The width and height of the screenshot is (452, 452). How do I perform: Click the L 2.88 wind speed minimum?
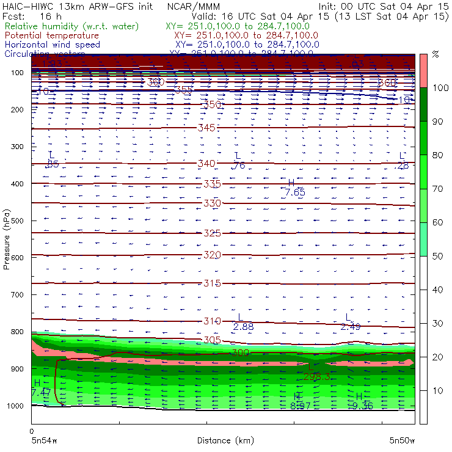(x=243, y=322)
